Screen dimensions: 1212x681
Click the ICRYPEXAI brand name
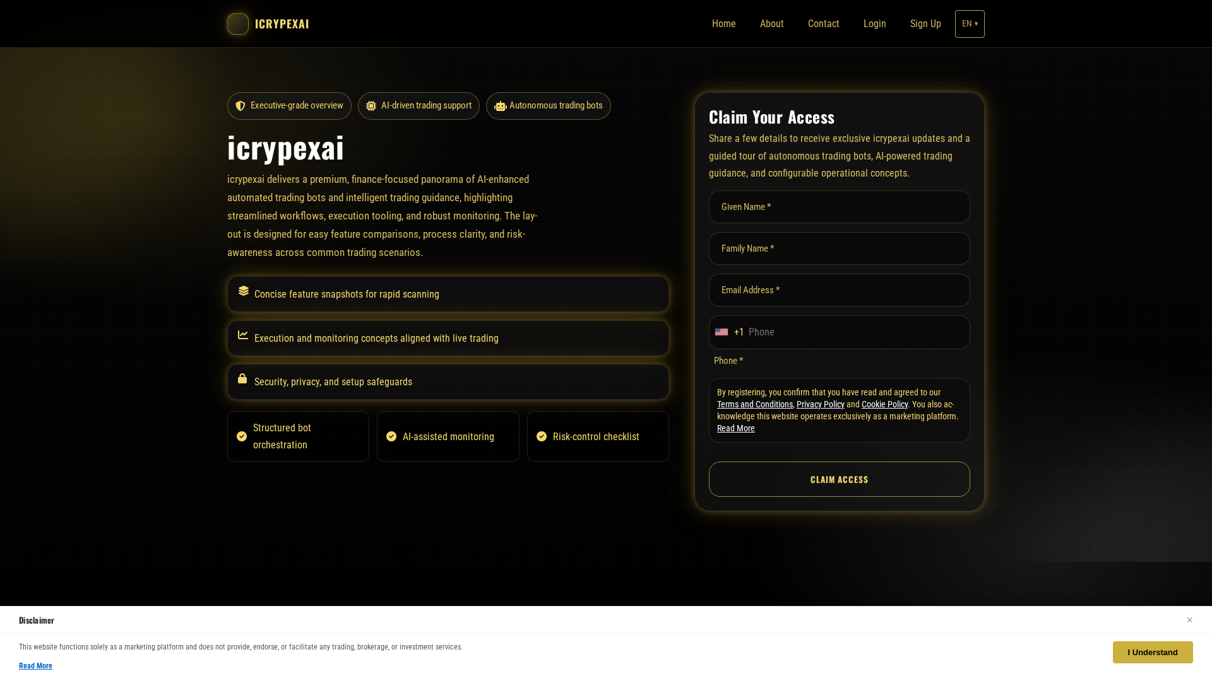(282, 24)
